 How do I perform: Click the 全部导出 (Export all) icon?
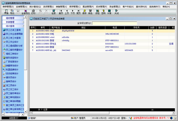[x=26, y=12]
